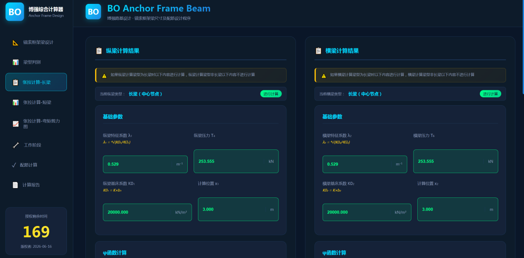Click the λ₂ formula text
Viewport: 524px width, 258px height.
tap(336, 142)
